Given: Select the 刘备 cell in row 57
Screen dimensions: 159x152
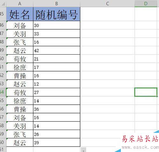Looking at the screenshot, I should coord(20,118).
